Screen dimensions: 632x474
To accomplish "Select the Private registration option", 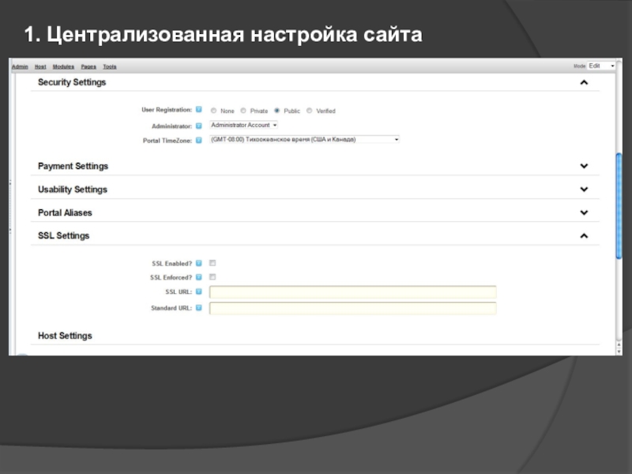I will point(243,111).
